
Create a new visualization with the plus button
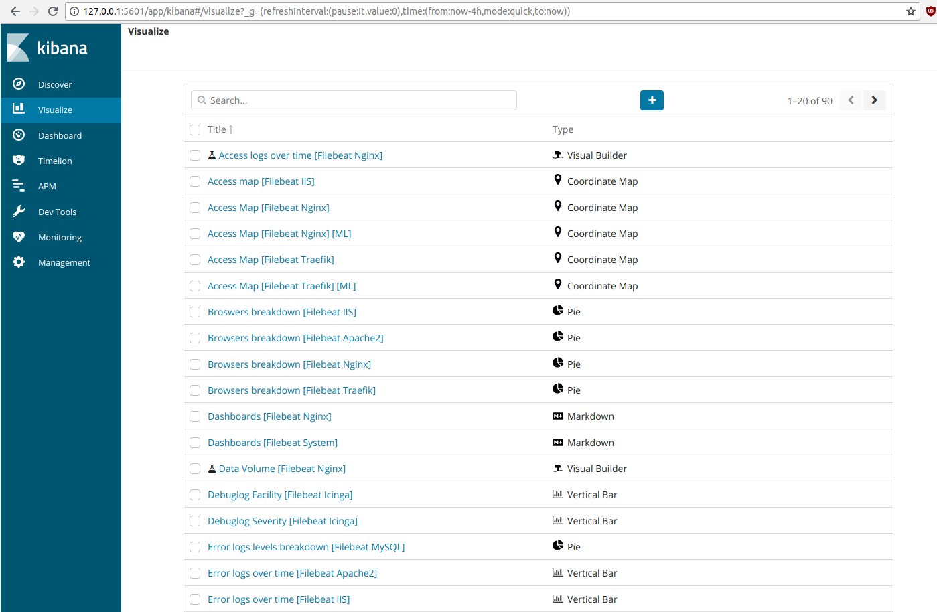pyautogui.click(x=652, y=100)
